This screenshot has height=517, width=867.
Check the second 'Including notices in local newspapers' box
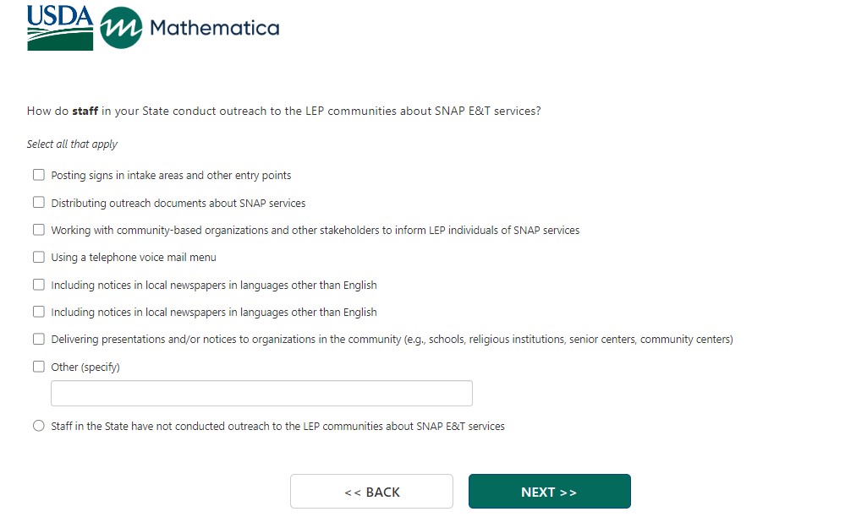[x=38, y=312]
